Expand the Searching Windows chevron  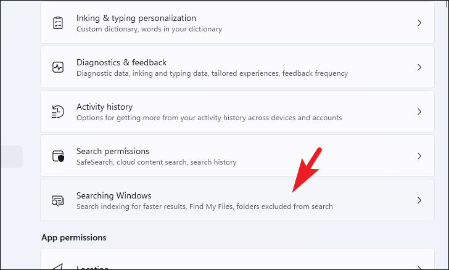point(419,200)
